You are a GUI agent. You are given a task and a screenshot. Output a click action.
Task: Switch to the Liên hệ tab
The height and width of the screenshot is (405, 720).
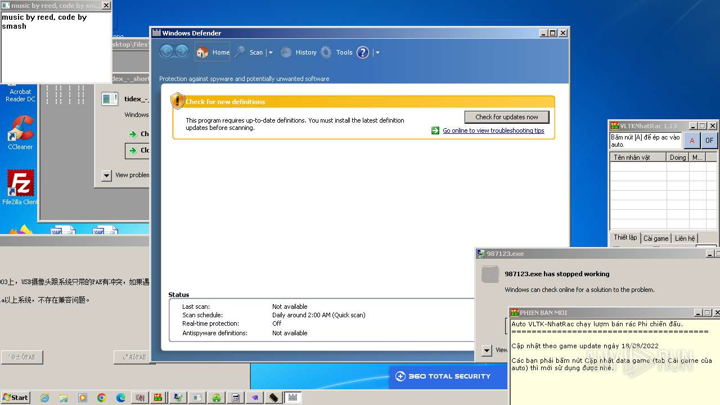coord(685,238)
